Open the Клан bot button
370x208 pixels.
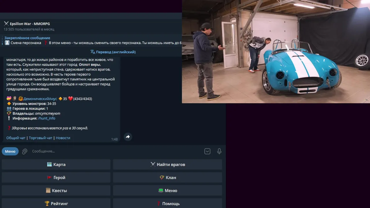(167, 177)
